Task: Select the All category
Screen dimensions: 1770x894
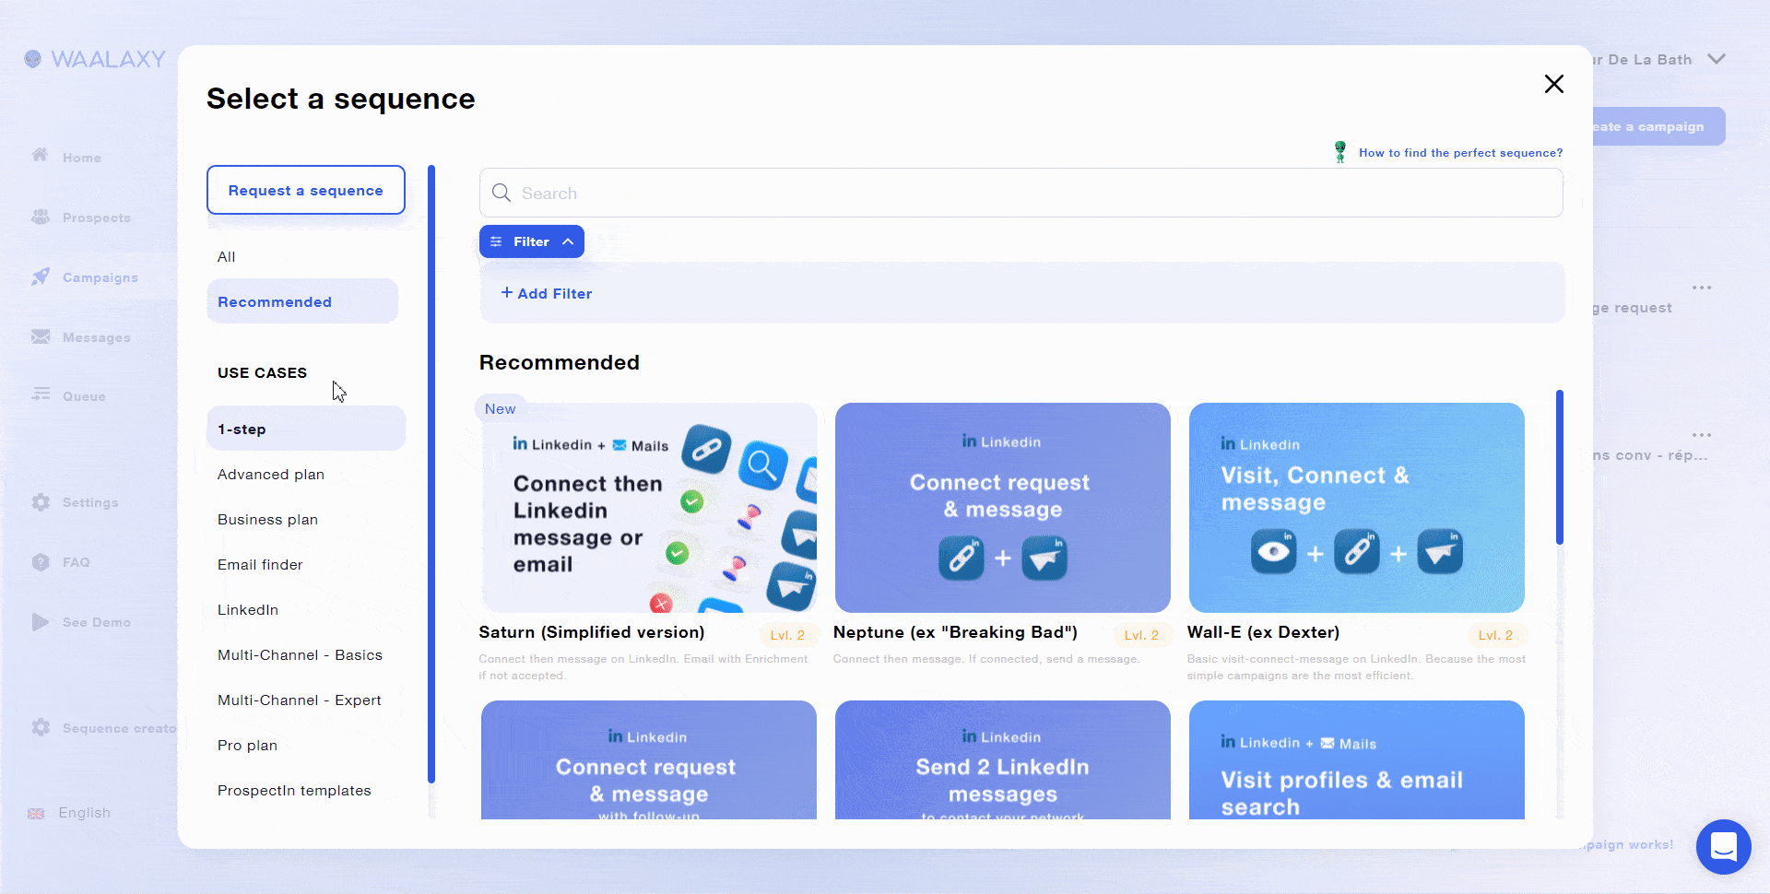Action: (x=226, y=257)
